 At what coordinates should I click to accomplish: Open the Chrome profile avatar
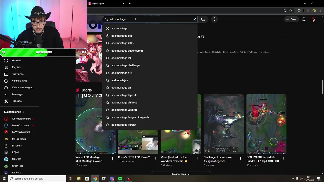tap(314, 11)
